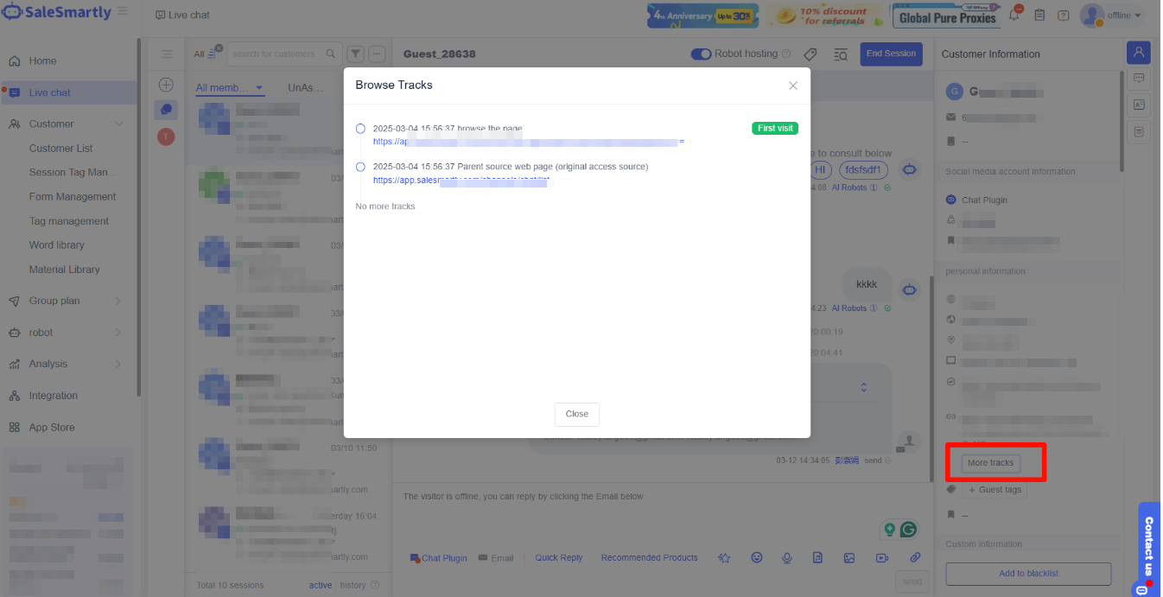
Task: Click Add to blacklist button
Action: [x=1028, y=574]
